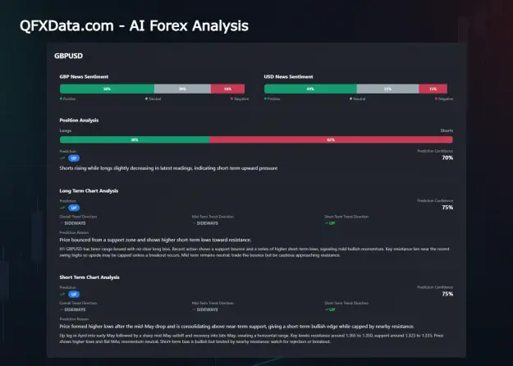Click the Shorts label above position bar
513x366 pixels.
(447, 130)
